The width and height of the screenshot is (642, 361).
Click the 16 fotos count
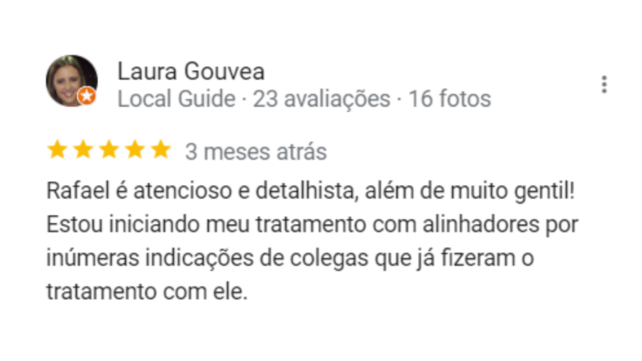pos(450,99)
